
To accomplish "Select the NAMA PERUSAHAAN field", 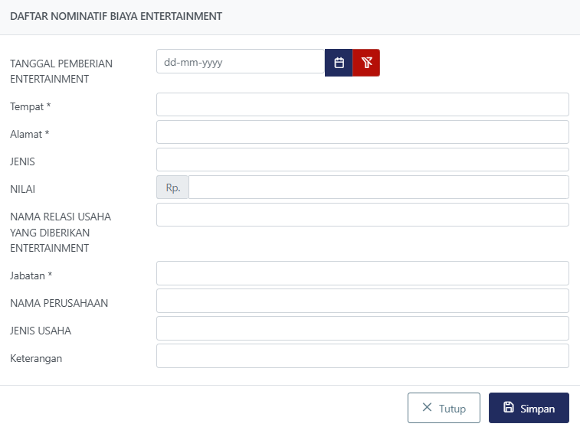I will click(362, 301).
